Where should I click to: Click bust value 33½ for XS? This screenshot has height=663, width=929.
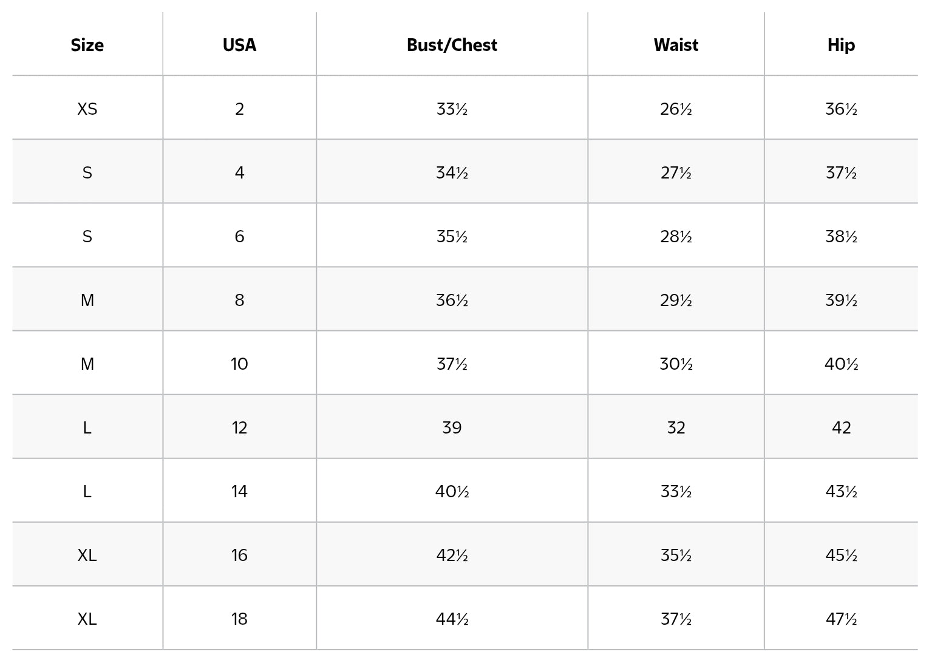pos(452,109)
